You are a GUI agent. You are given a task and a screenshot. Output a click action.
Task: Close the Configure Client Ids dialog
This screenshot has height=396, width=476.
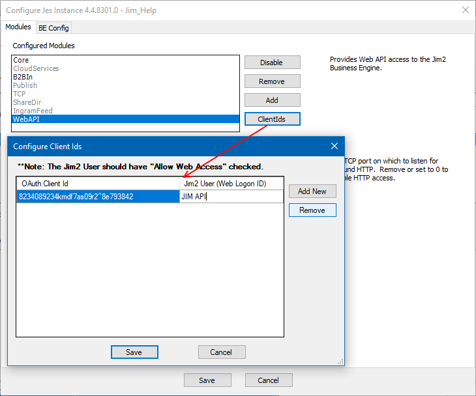tap(335, 146)
